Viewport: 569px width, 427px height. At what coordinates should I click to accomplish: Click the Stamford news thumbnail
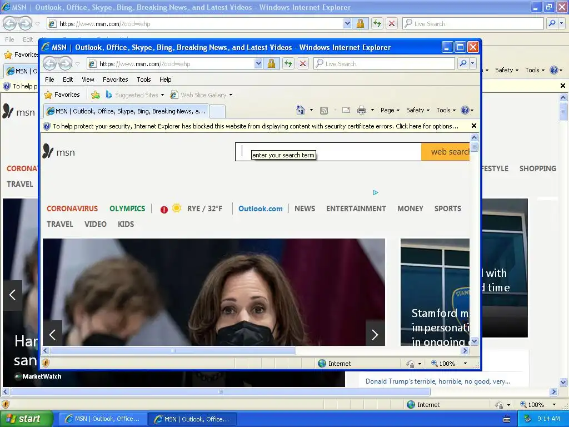pos(435,292)
